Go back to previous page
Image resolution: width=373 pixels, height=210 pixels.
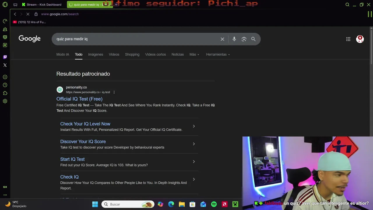(15, 14)
